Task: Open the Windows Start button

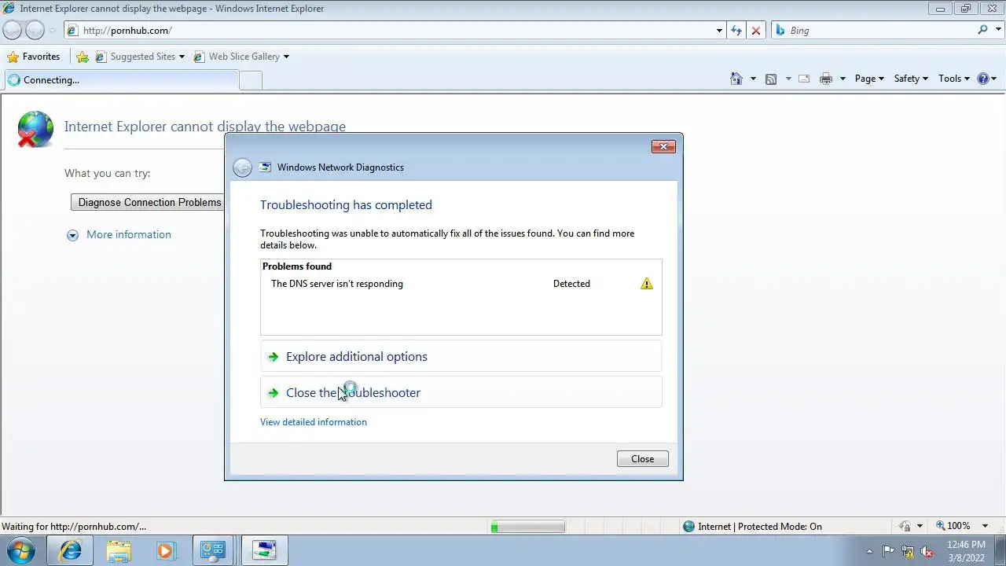Action: [22, 550]
